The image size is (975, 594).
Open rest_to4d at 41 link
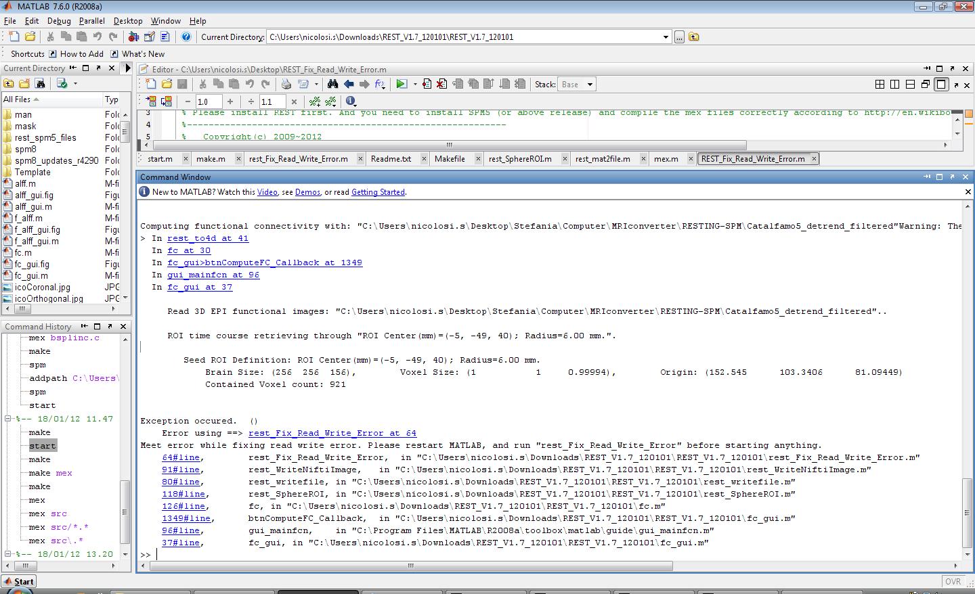tap(208, 238)
